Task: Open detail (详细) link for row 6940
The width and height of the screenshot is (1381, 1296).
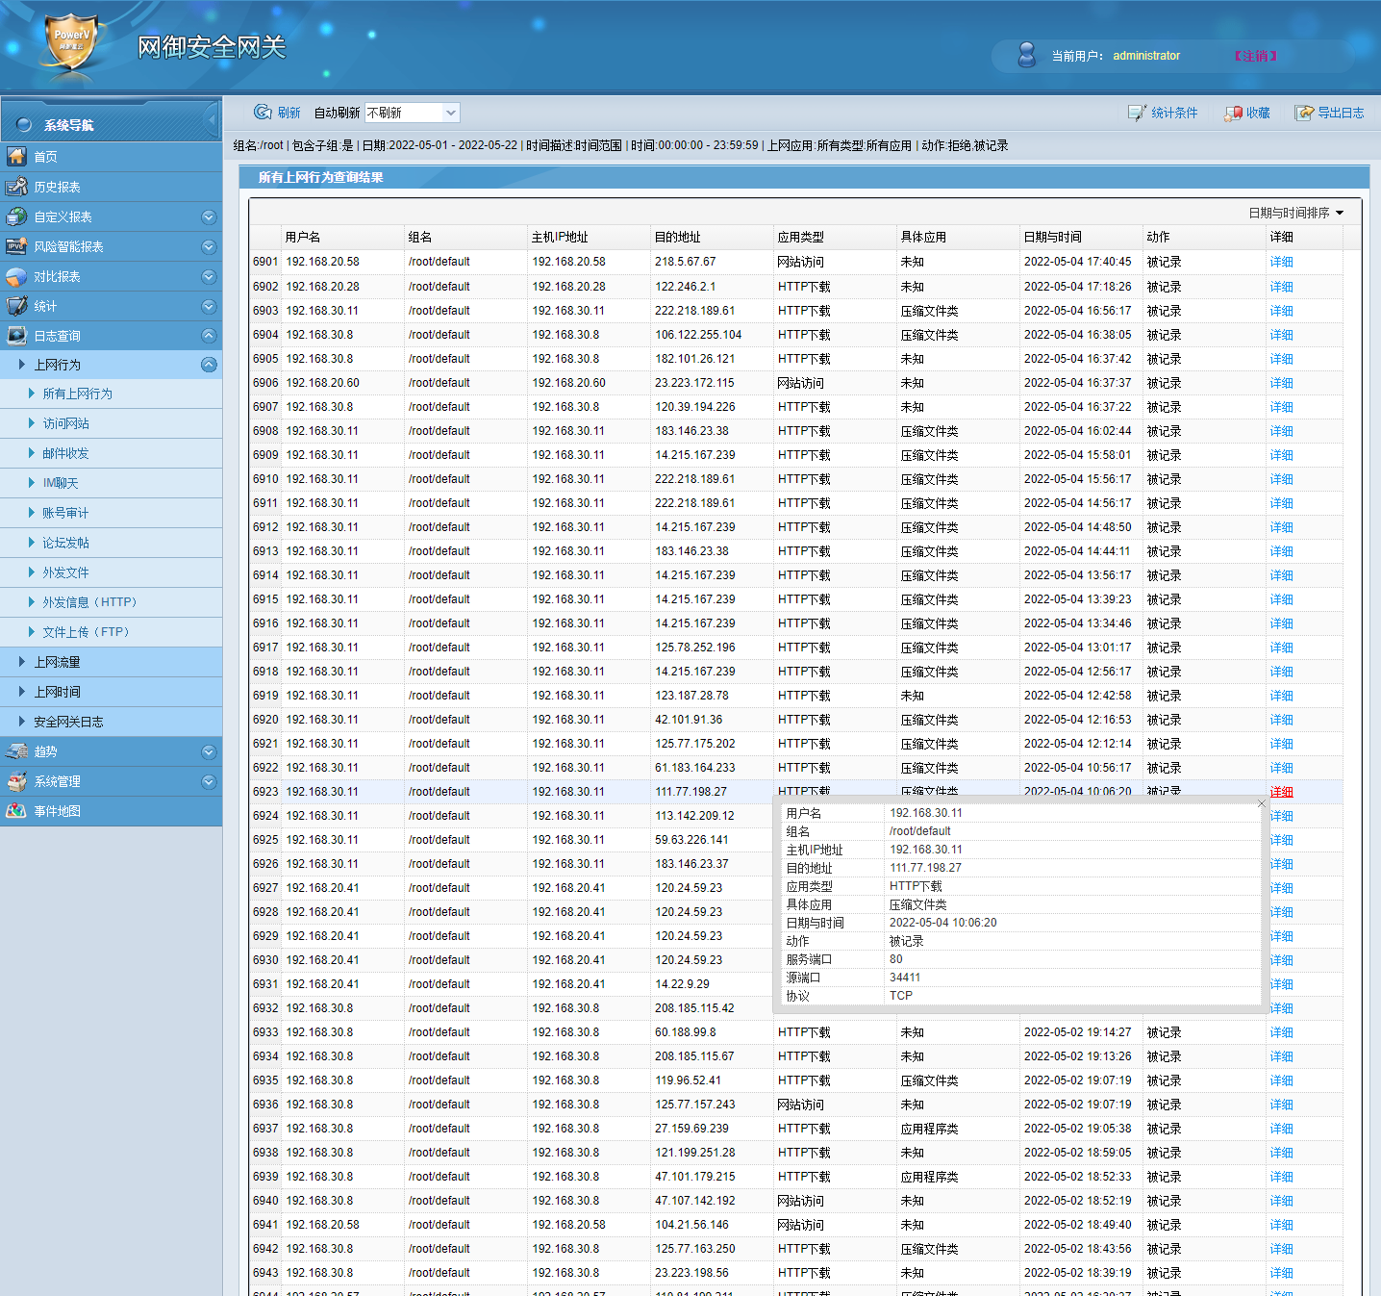Action: pyautogui.click(x=1281, y=1201)
